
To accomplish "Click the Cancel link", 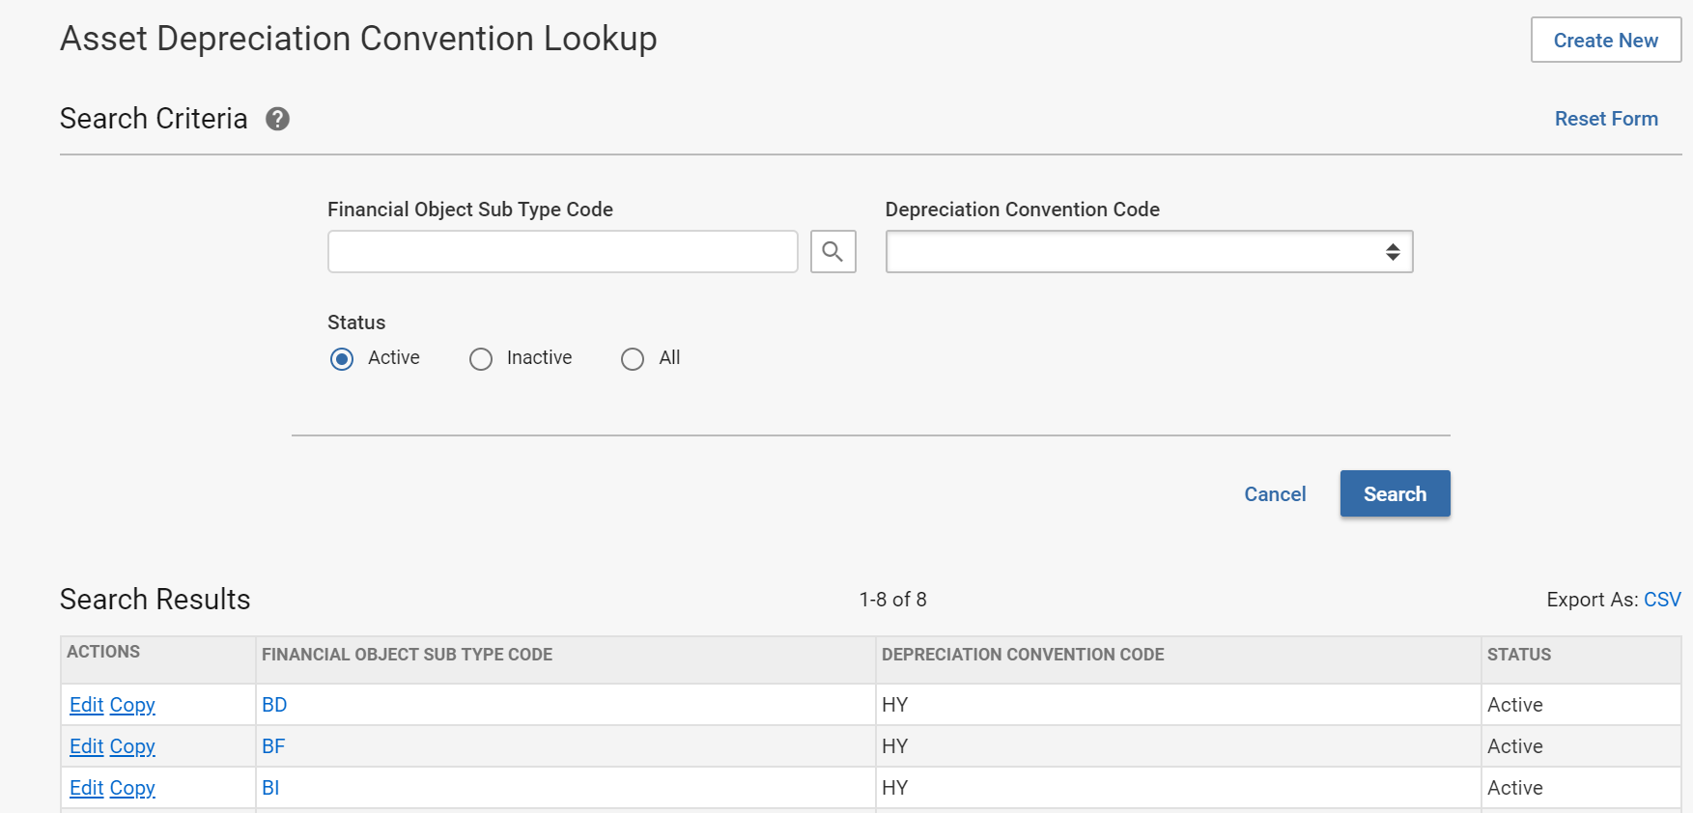I will pyautogui.click(x=1274, y=494).
